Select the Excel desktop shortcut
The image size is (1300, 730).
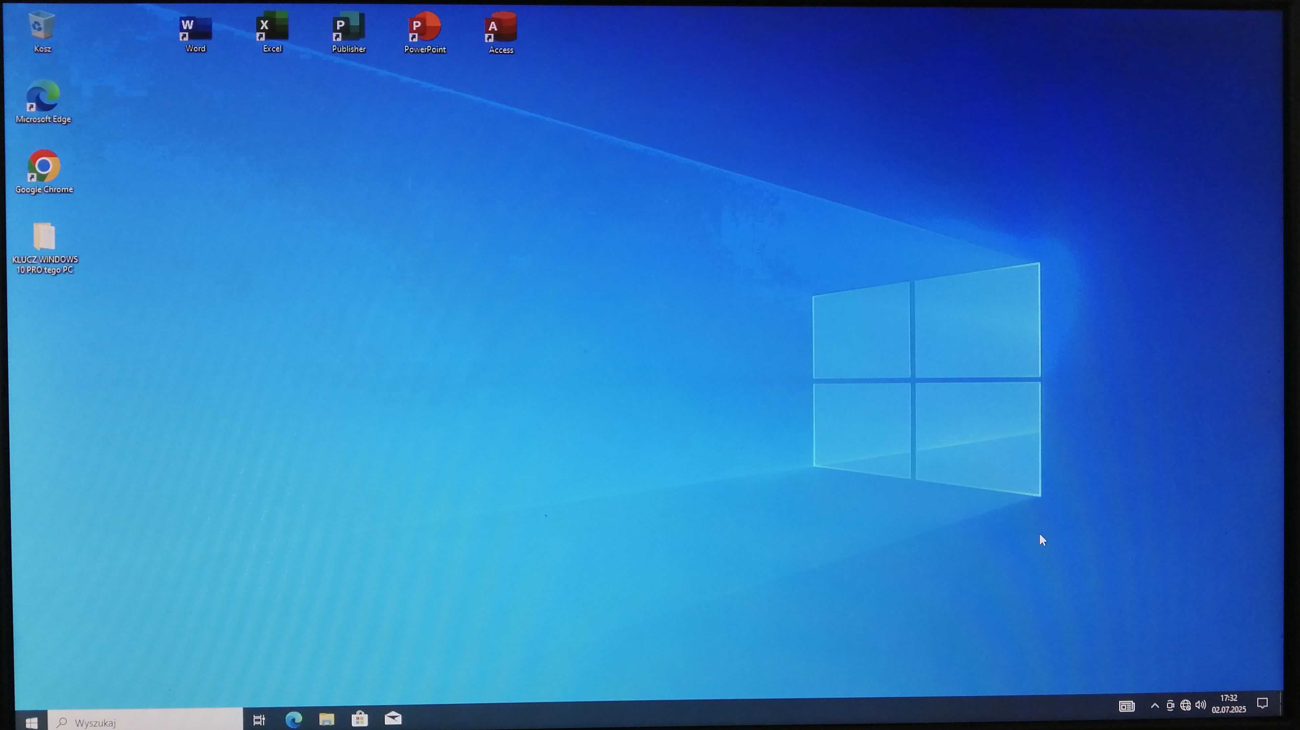coord(272,32)
